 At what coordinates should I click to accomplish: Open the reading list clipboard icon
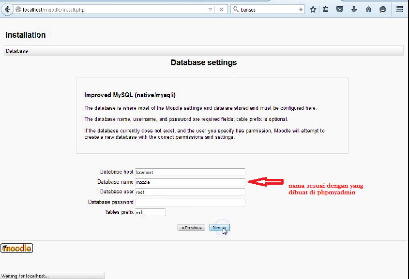point(326,9)
